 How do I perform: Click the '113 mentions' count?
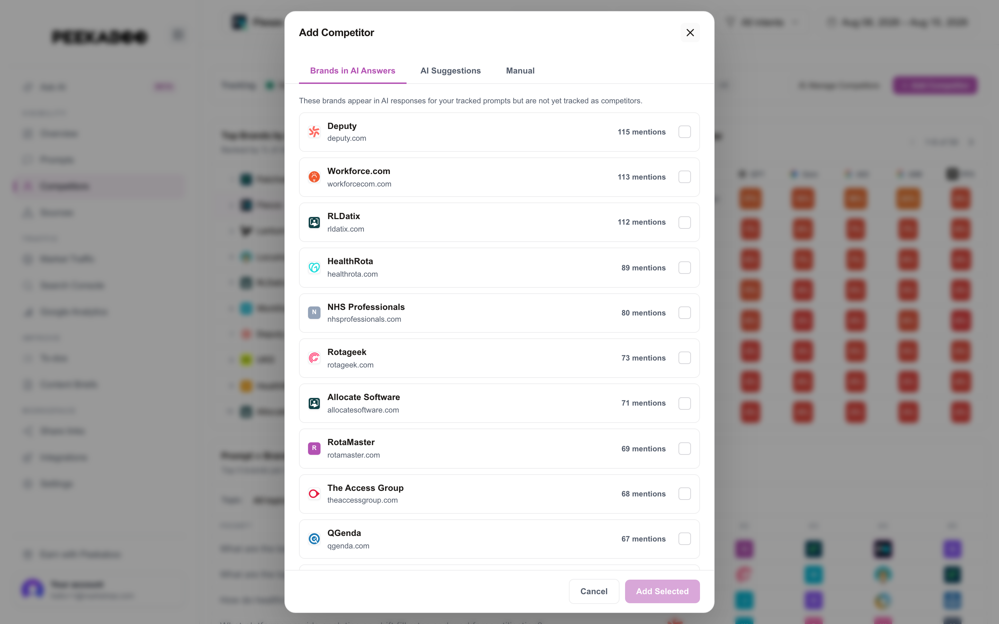pyautogui.click(x=641, y=177)
